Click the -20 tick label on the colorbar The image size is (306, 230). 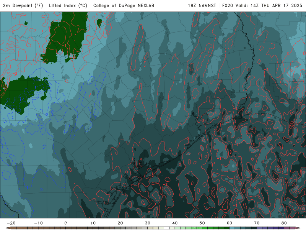tap(11, 223)
